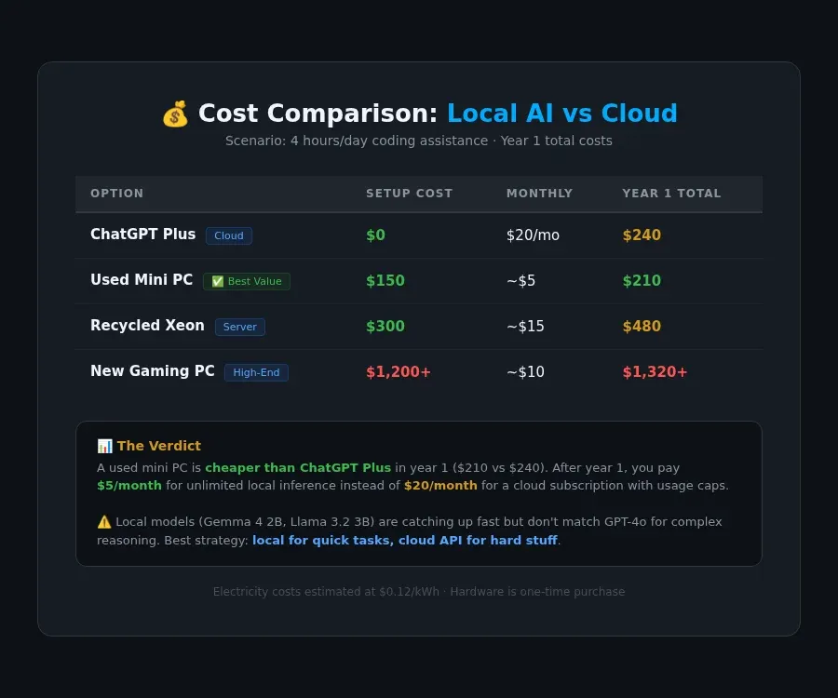Screen dimensions: 838x698
Task: Click the New Gaming PC row name
Action: pos(153,371)
